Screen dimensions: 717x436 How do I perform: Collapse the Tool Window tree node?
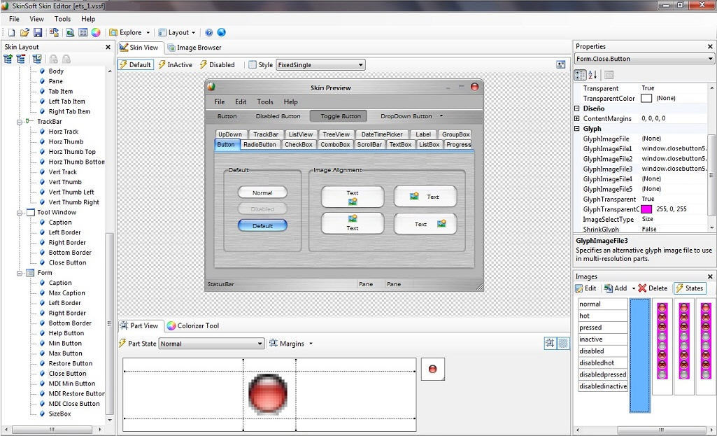20,213
